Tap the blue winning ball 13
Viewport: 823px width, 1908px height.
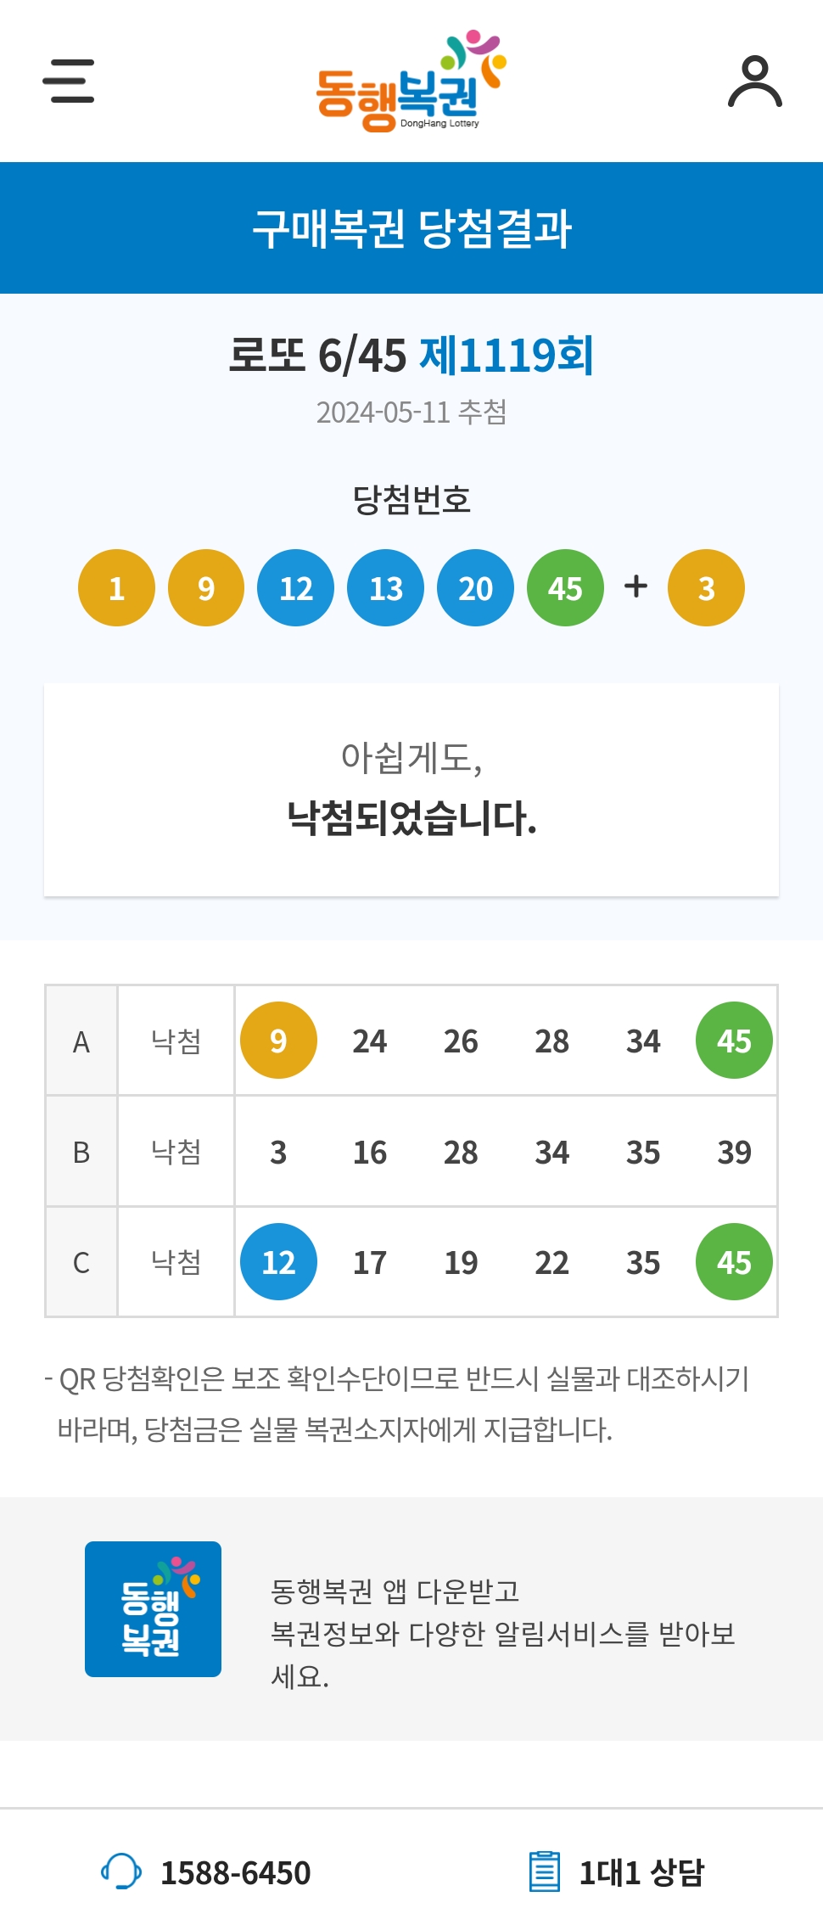[386, 587]
